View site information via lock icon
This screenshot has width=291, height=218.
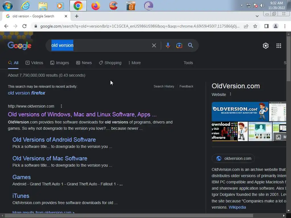point(36,26)
